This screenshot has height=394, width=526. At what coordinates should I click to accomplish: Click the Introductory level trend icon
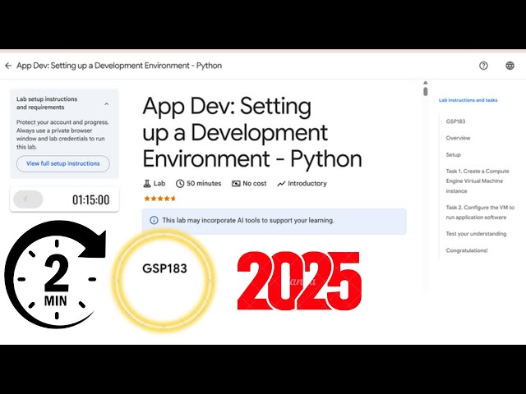click(281, 184)
